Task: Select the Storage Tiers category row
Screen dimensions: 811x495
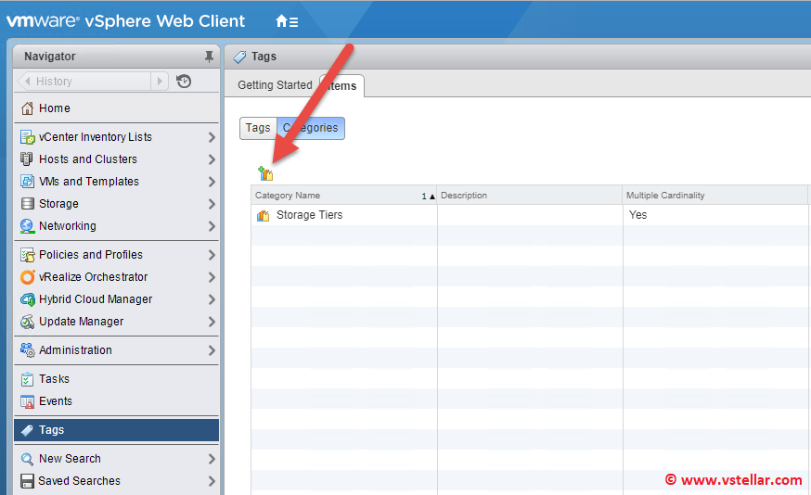Action: point(309,215)
